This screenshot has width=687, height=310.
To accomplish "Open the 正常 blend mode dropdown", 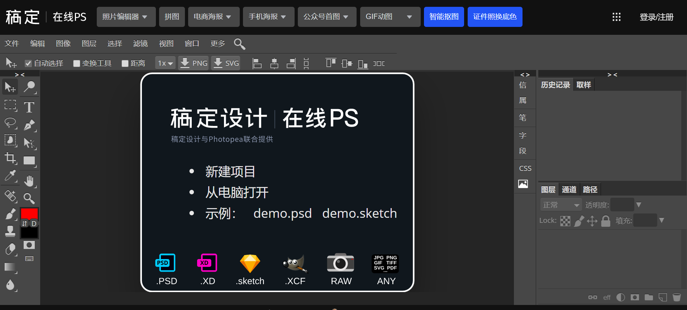I will [561, 205].
